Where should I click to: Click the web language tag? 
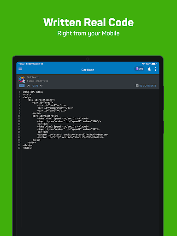(22, 86)
